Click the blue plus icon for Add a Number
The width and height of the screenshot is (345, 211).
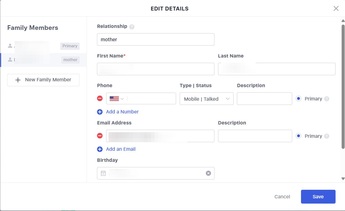[x=100, y=112]
